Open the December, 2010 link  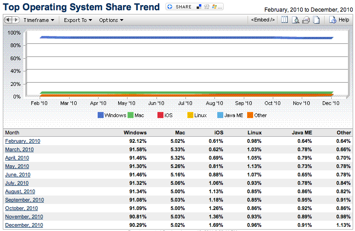coord(24,225)
